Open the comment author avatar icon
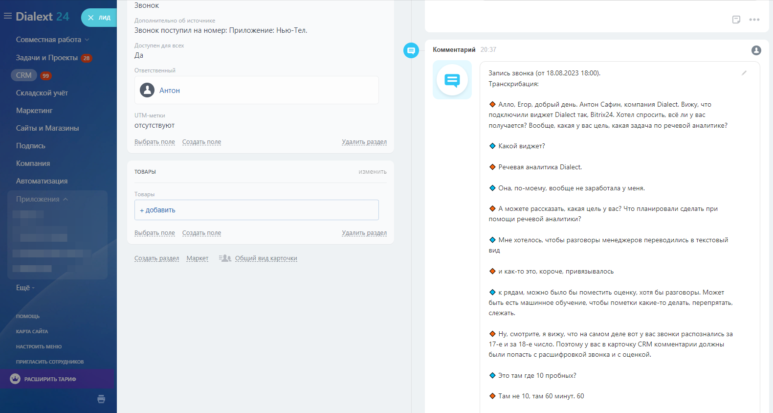This screenshot has height=413, width=773. pos(756,50)
